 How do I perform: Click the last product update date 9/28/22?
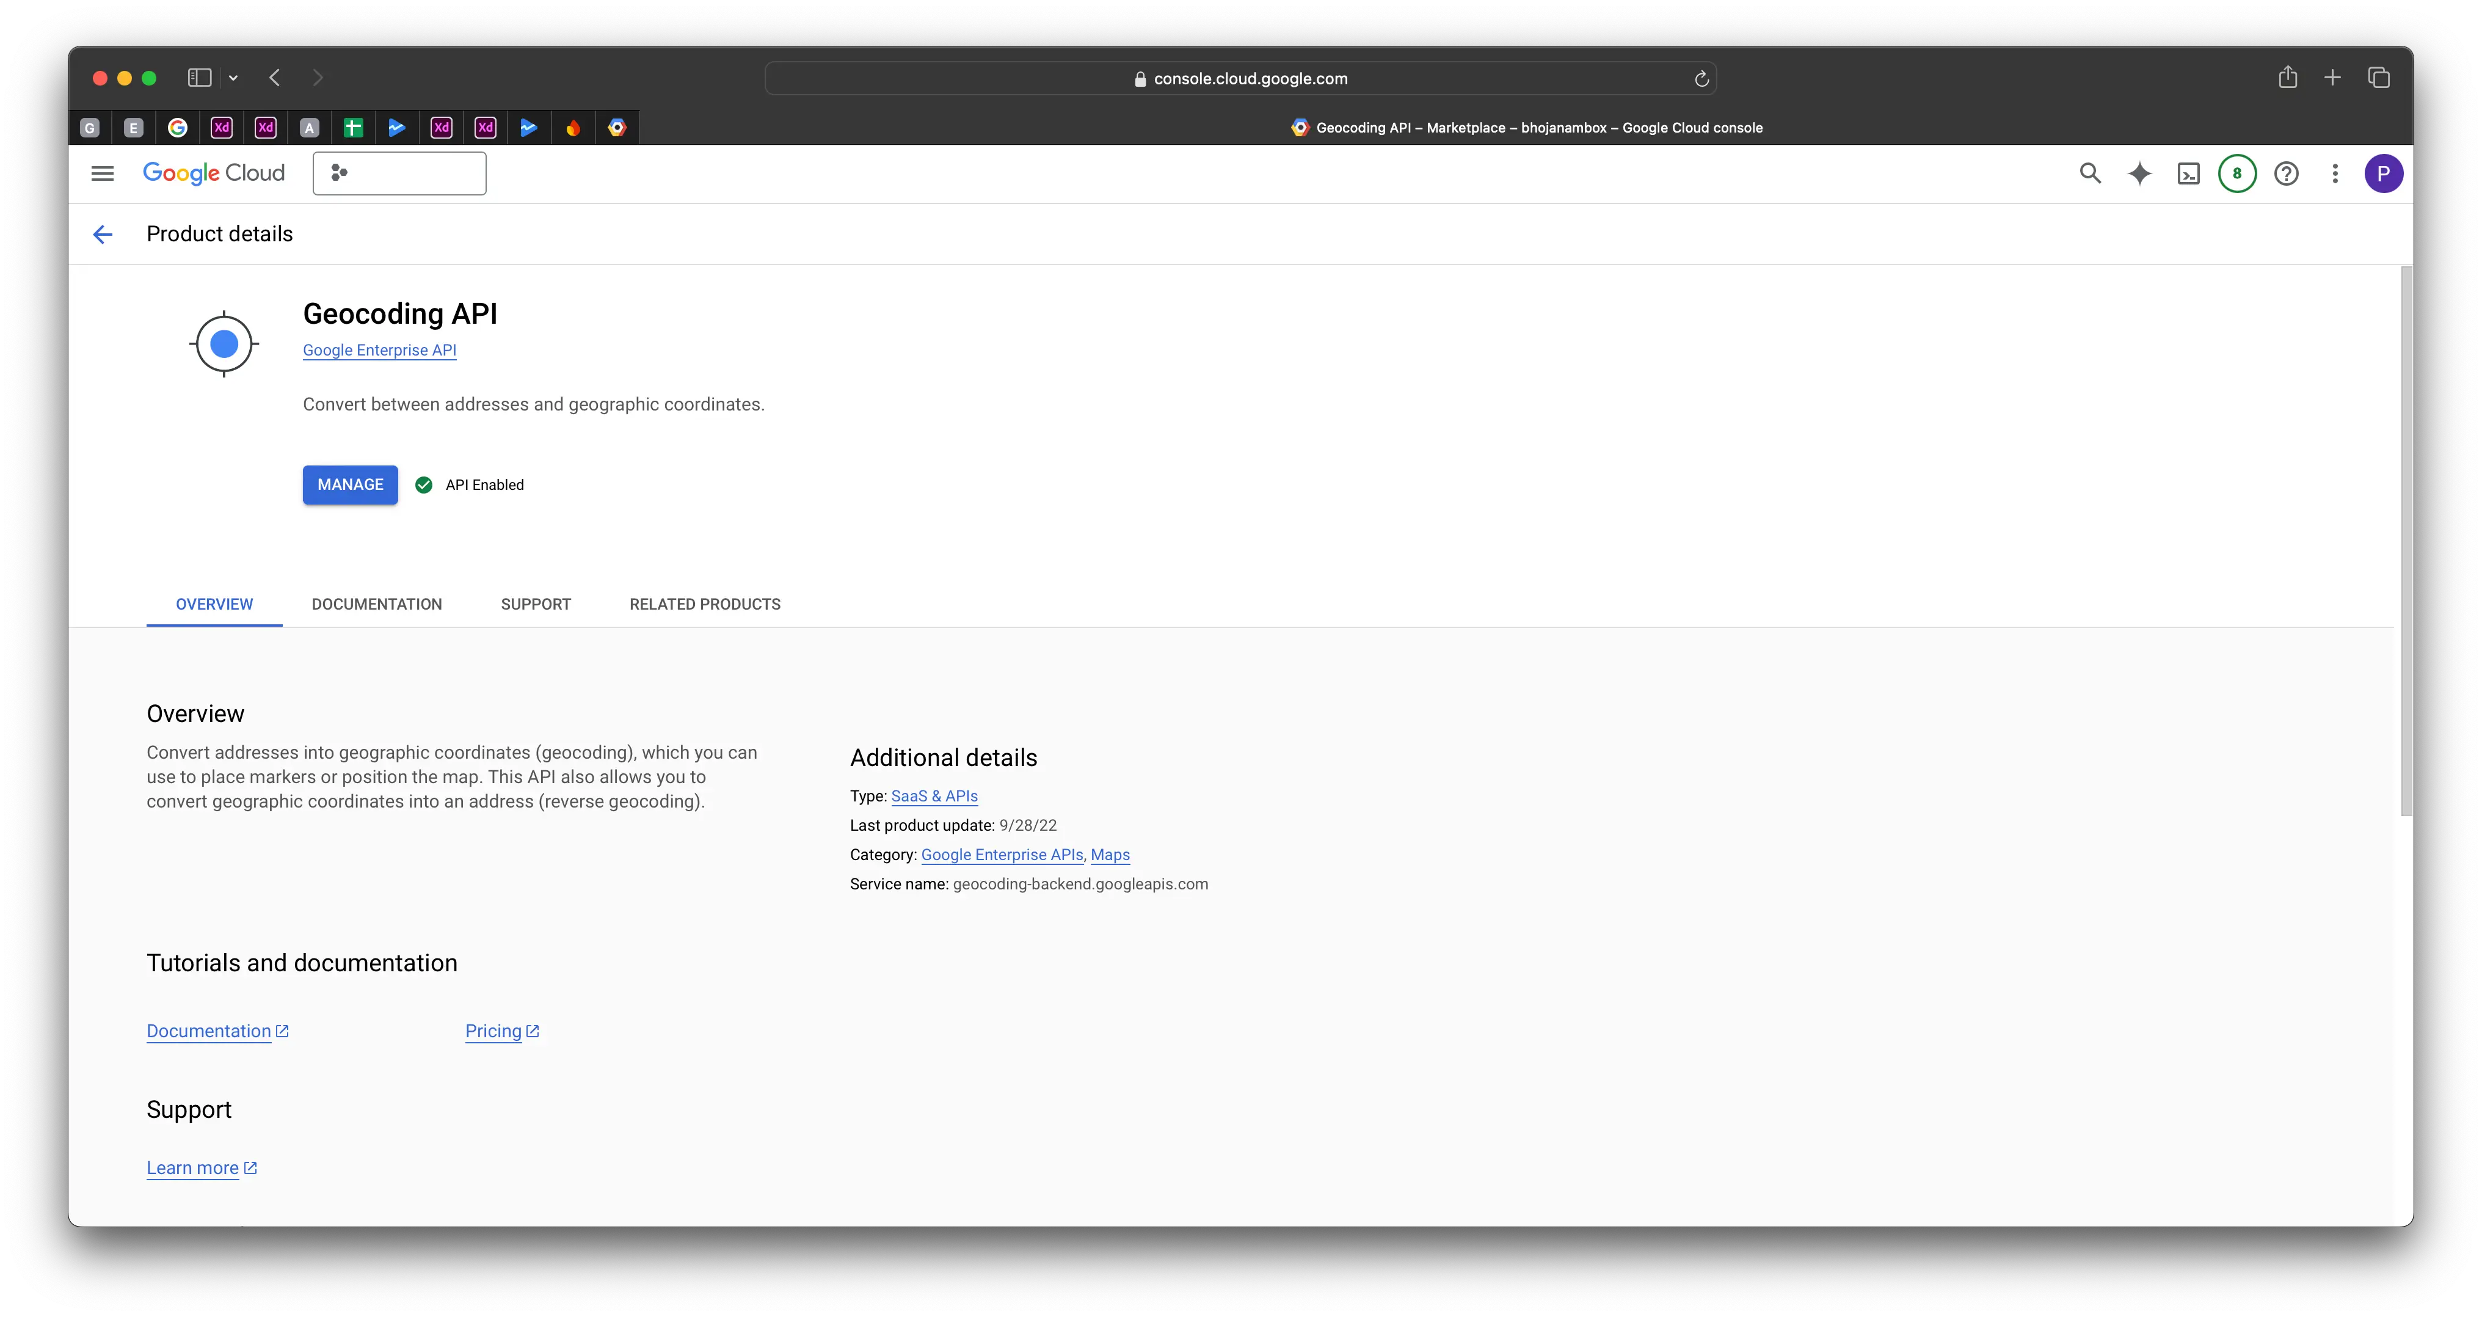[1028, 826]
